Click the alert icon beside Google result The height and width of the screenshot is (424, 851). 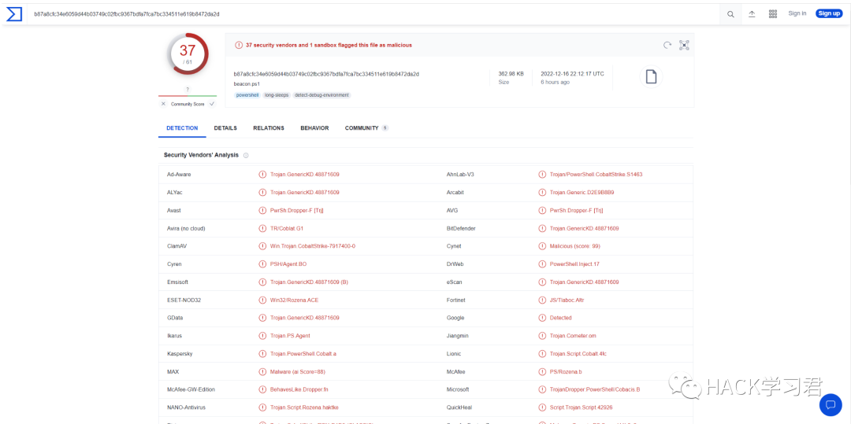click(x=542, y=318)
